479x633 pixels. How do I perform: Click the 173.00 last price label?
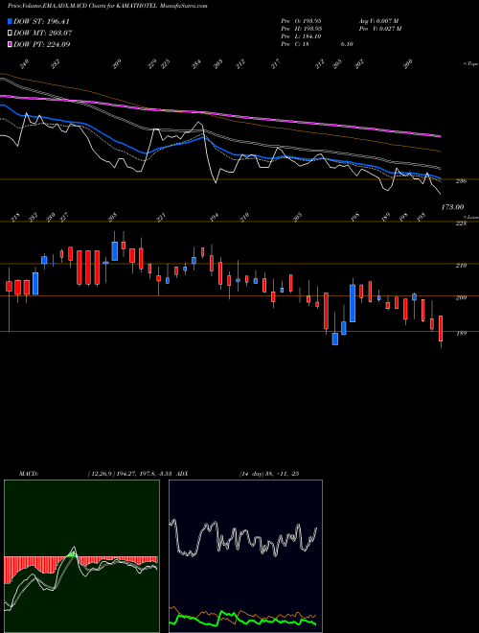tap(452, 207)
